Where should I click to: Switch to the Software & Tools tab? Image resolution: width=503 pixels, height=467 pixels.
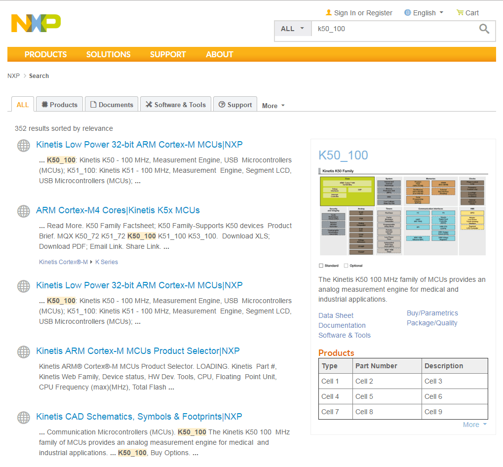[175, 105]
